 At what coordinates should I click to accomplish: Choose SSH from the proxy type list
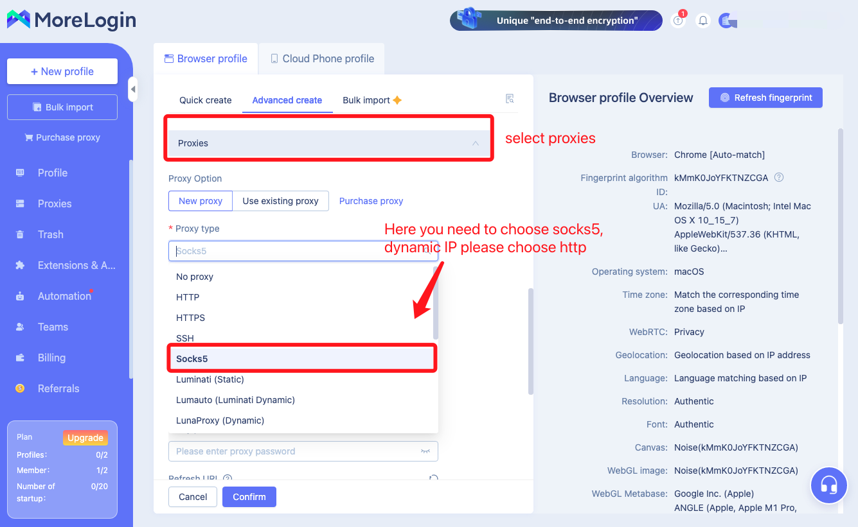click(301, 338)
